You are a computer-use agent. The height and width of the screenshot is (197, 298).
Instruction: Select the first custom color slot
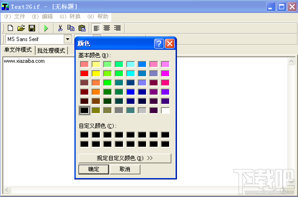[84, 135]
